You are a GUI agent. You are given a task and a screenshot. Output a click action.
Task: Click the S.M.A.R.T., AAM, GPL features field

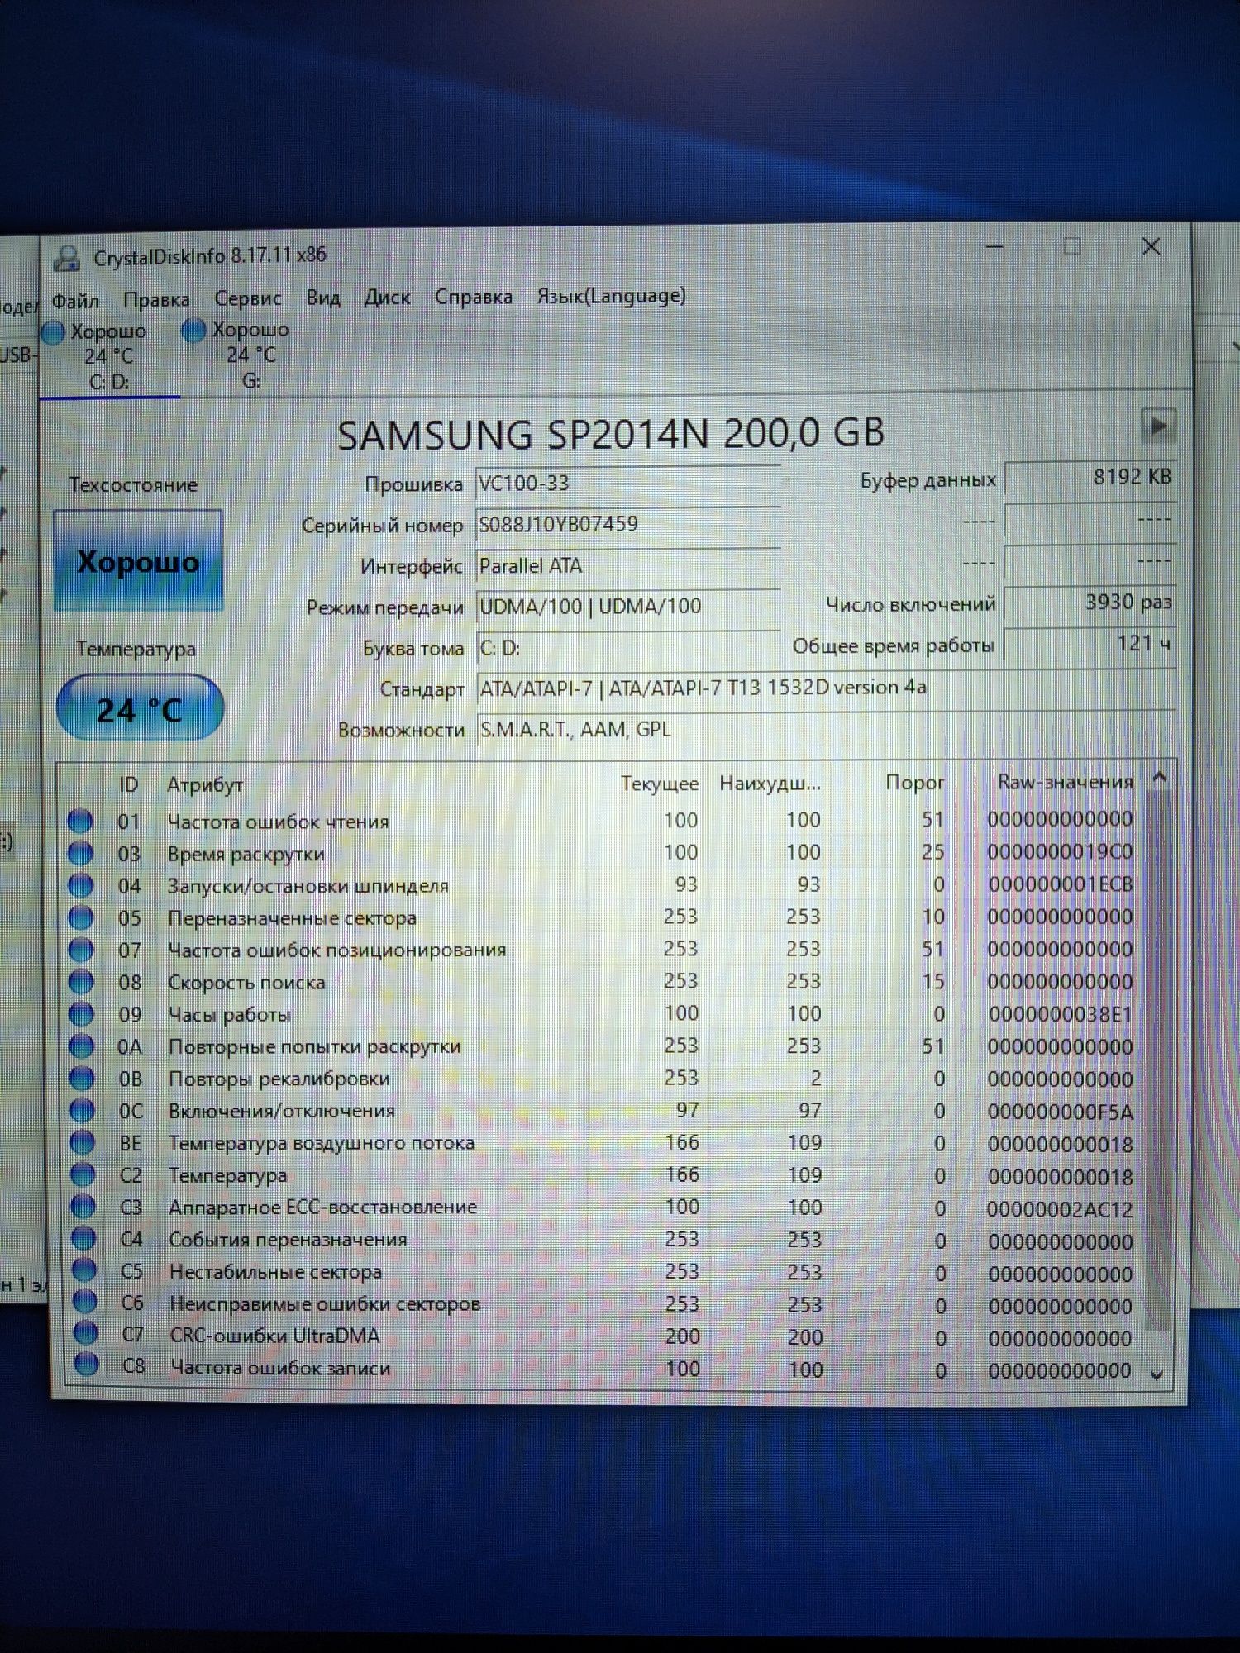tap(825, 730)
